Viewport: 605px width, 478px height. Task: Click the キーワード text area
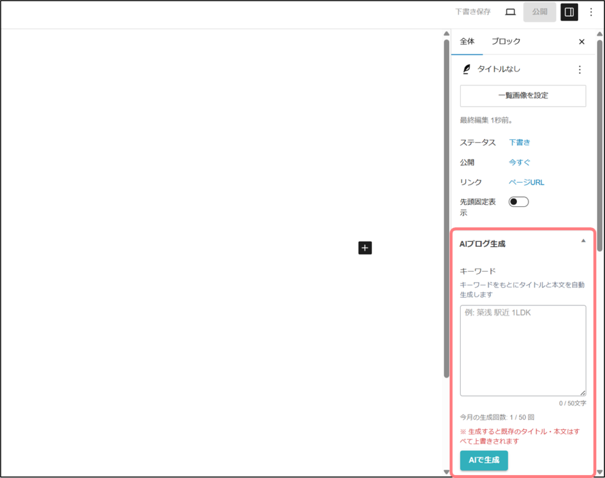(x=523, y=350)
